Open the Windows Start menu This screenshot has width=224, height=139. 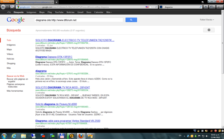[4, 136]
